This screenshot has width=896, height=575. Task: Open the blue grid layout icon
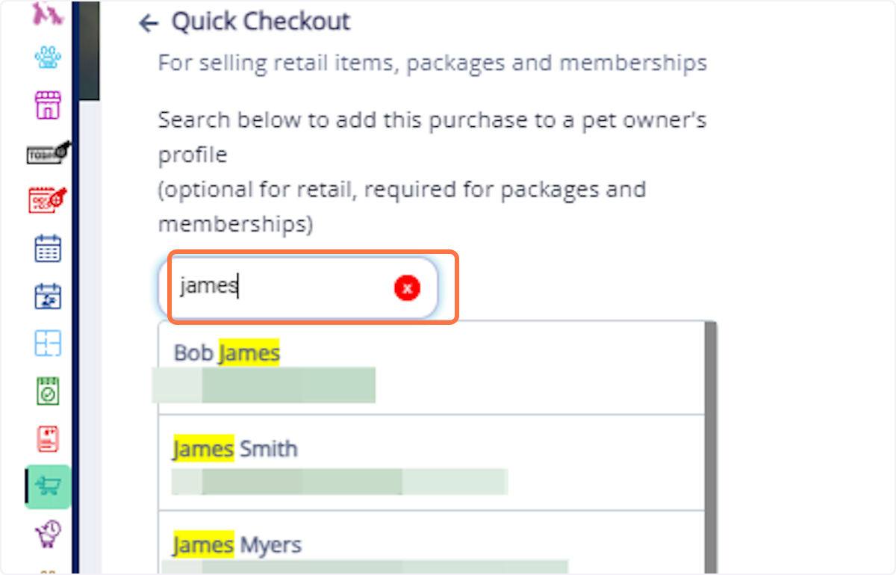[47, 343]
